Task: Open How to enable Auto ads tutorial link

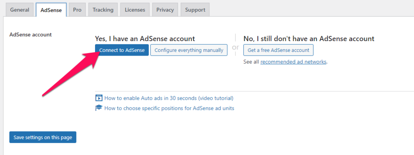Action: [x=169, y=98]
